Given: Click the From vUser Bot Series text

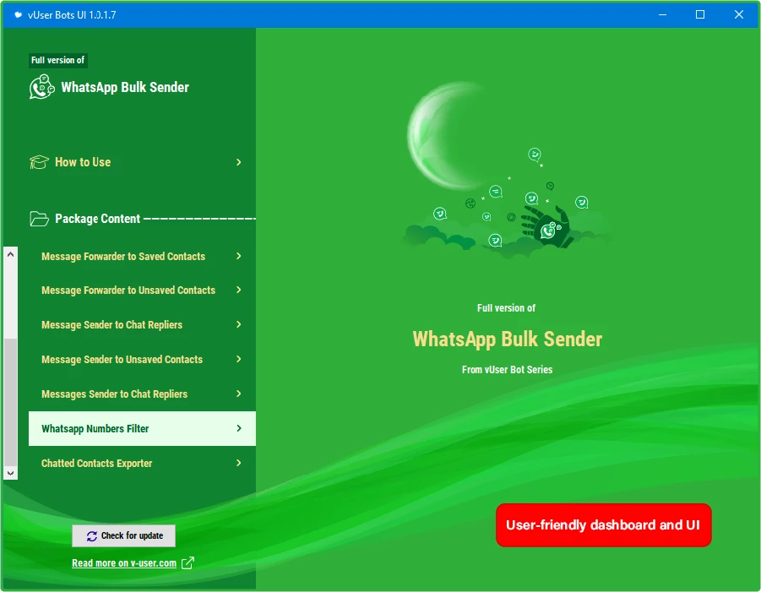Looking at the screenshot, I should coord(507,370).
